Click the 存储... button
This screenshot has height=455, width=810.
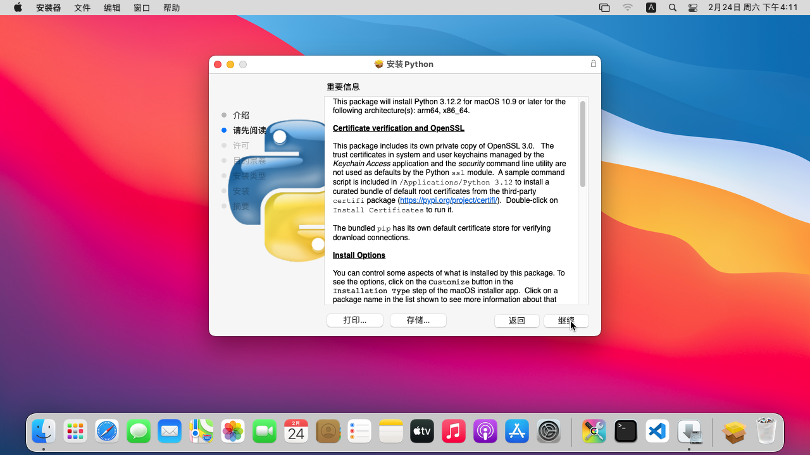click(418, 320)
